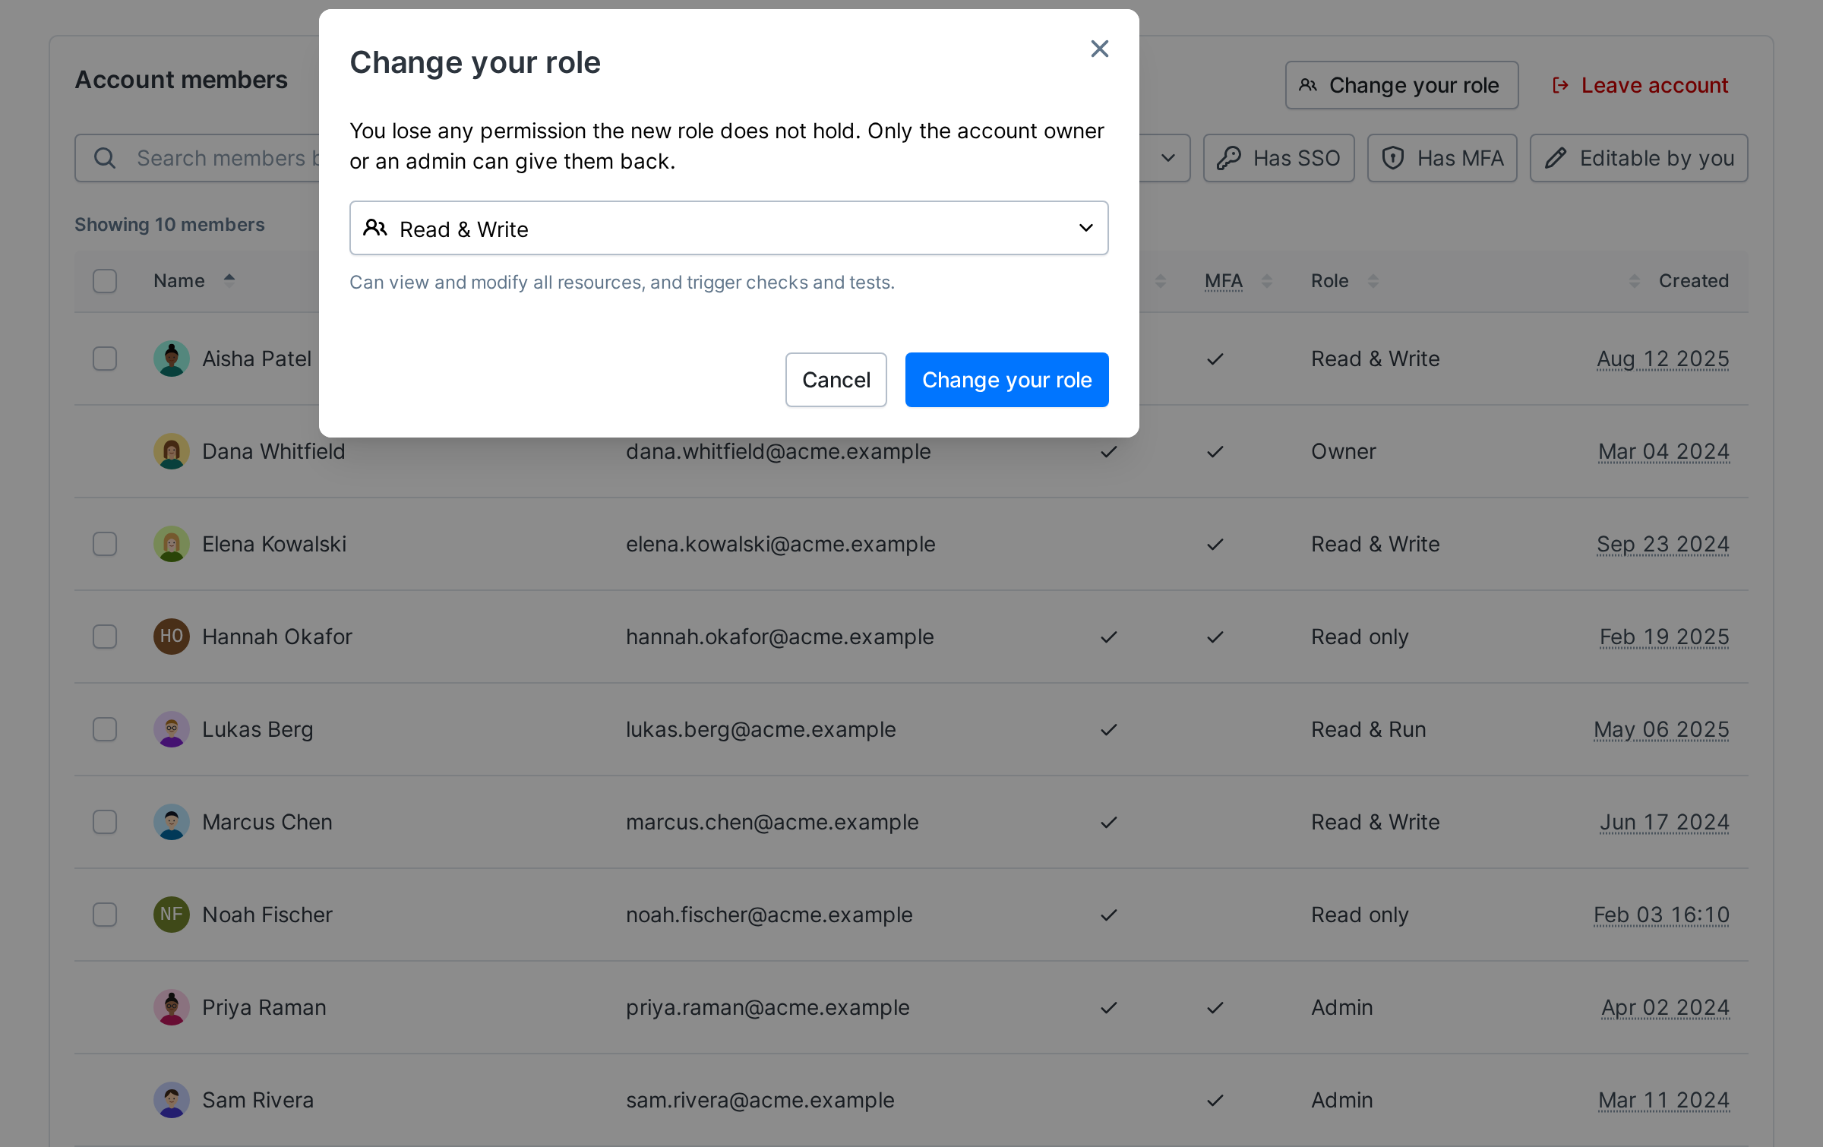Screen dimensions: 1823x1147
Task: Select Hannah Okafor's row checkbox
Action: pyautogui.click(x=105, y=637)
